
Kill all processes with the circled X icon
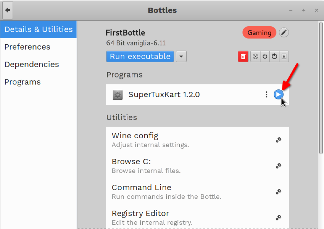pyautogui.click(x=255, y=57)
